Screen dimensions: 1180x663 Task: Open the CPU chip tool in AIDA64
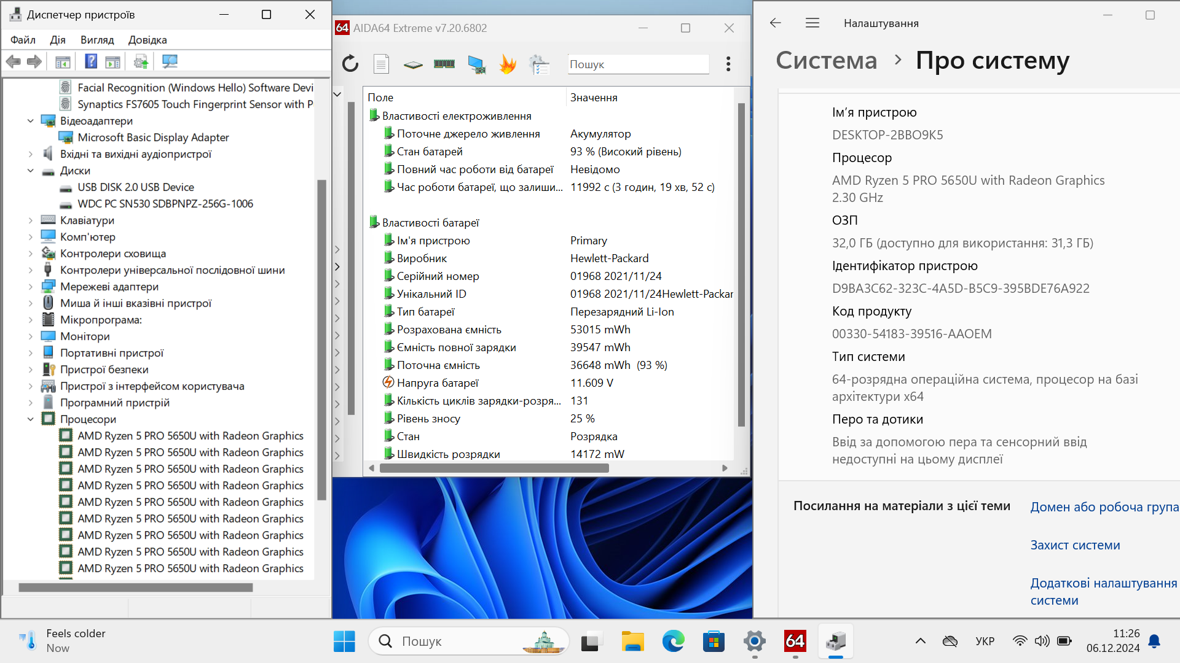(413, 64)
